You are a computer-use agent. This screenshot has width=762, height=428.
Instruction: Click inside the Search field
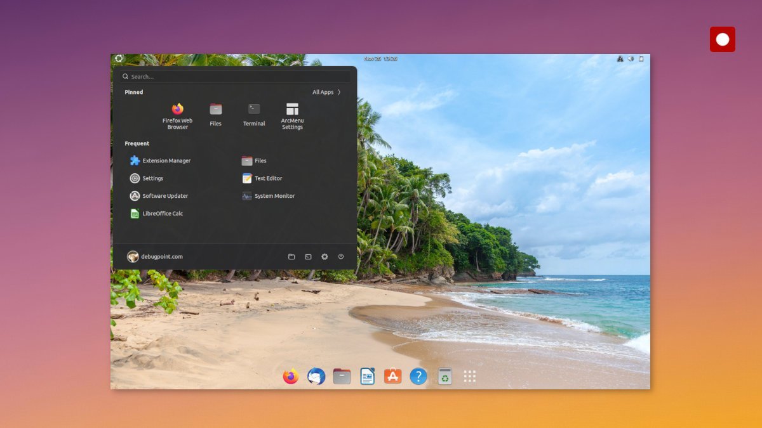[x=235, y=76]
